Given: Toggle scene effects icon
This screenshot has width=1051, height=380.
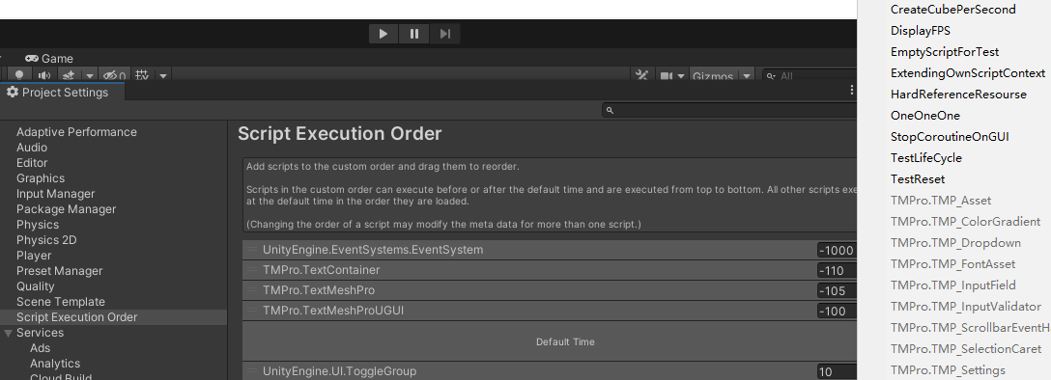Looking at the screenshot, I should pyautogui.click(x=69, y=75).
